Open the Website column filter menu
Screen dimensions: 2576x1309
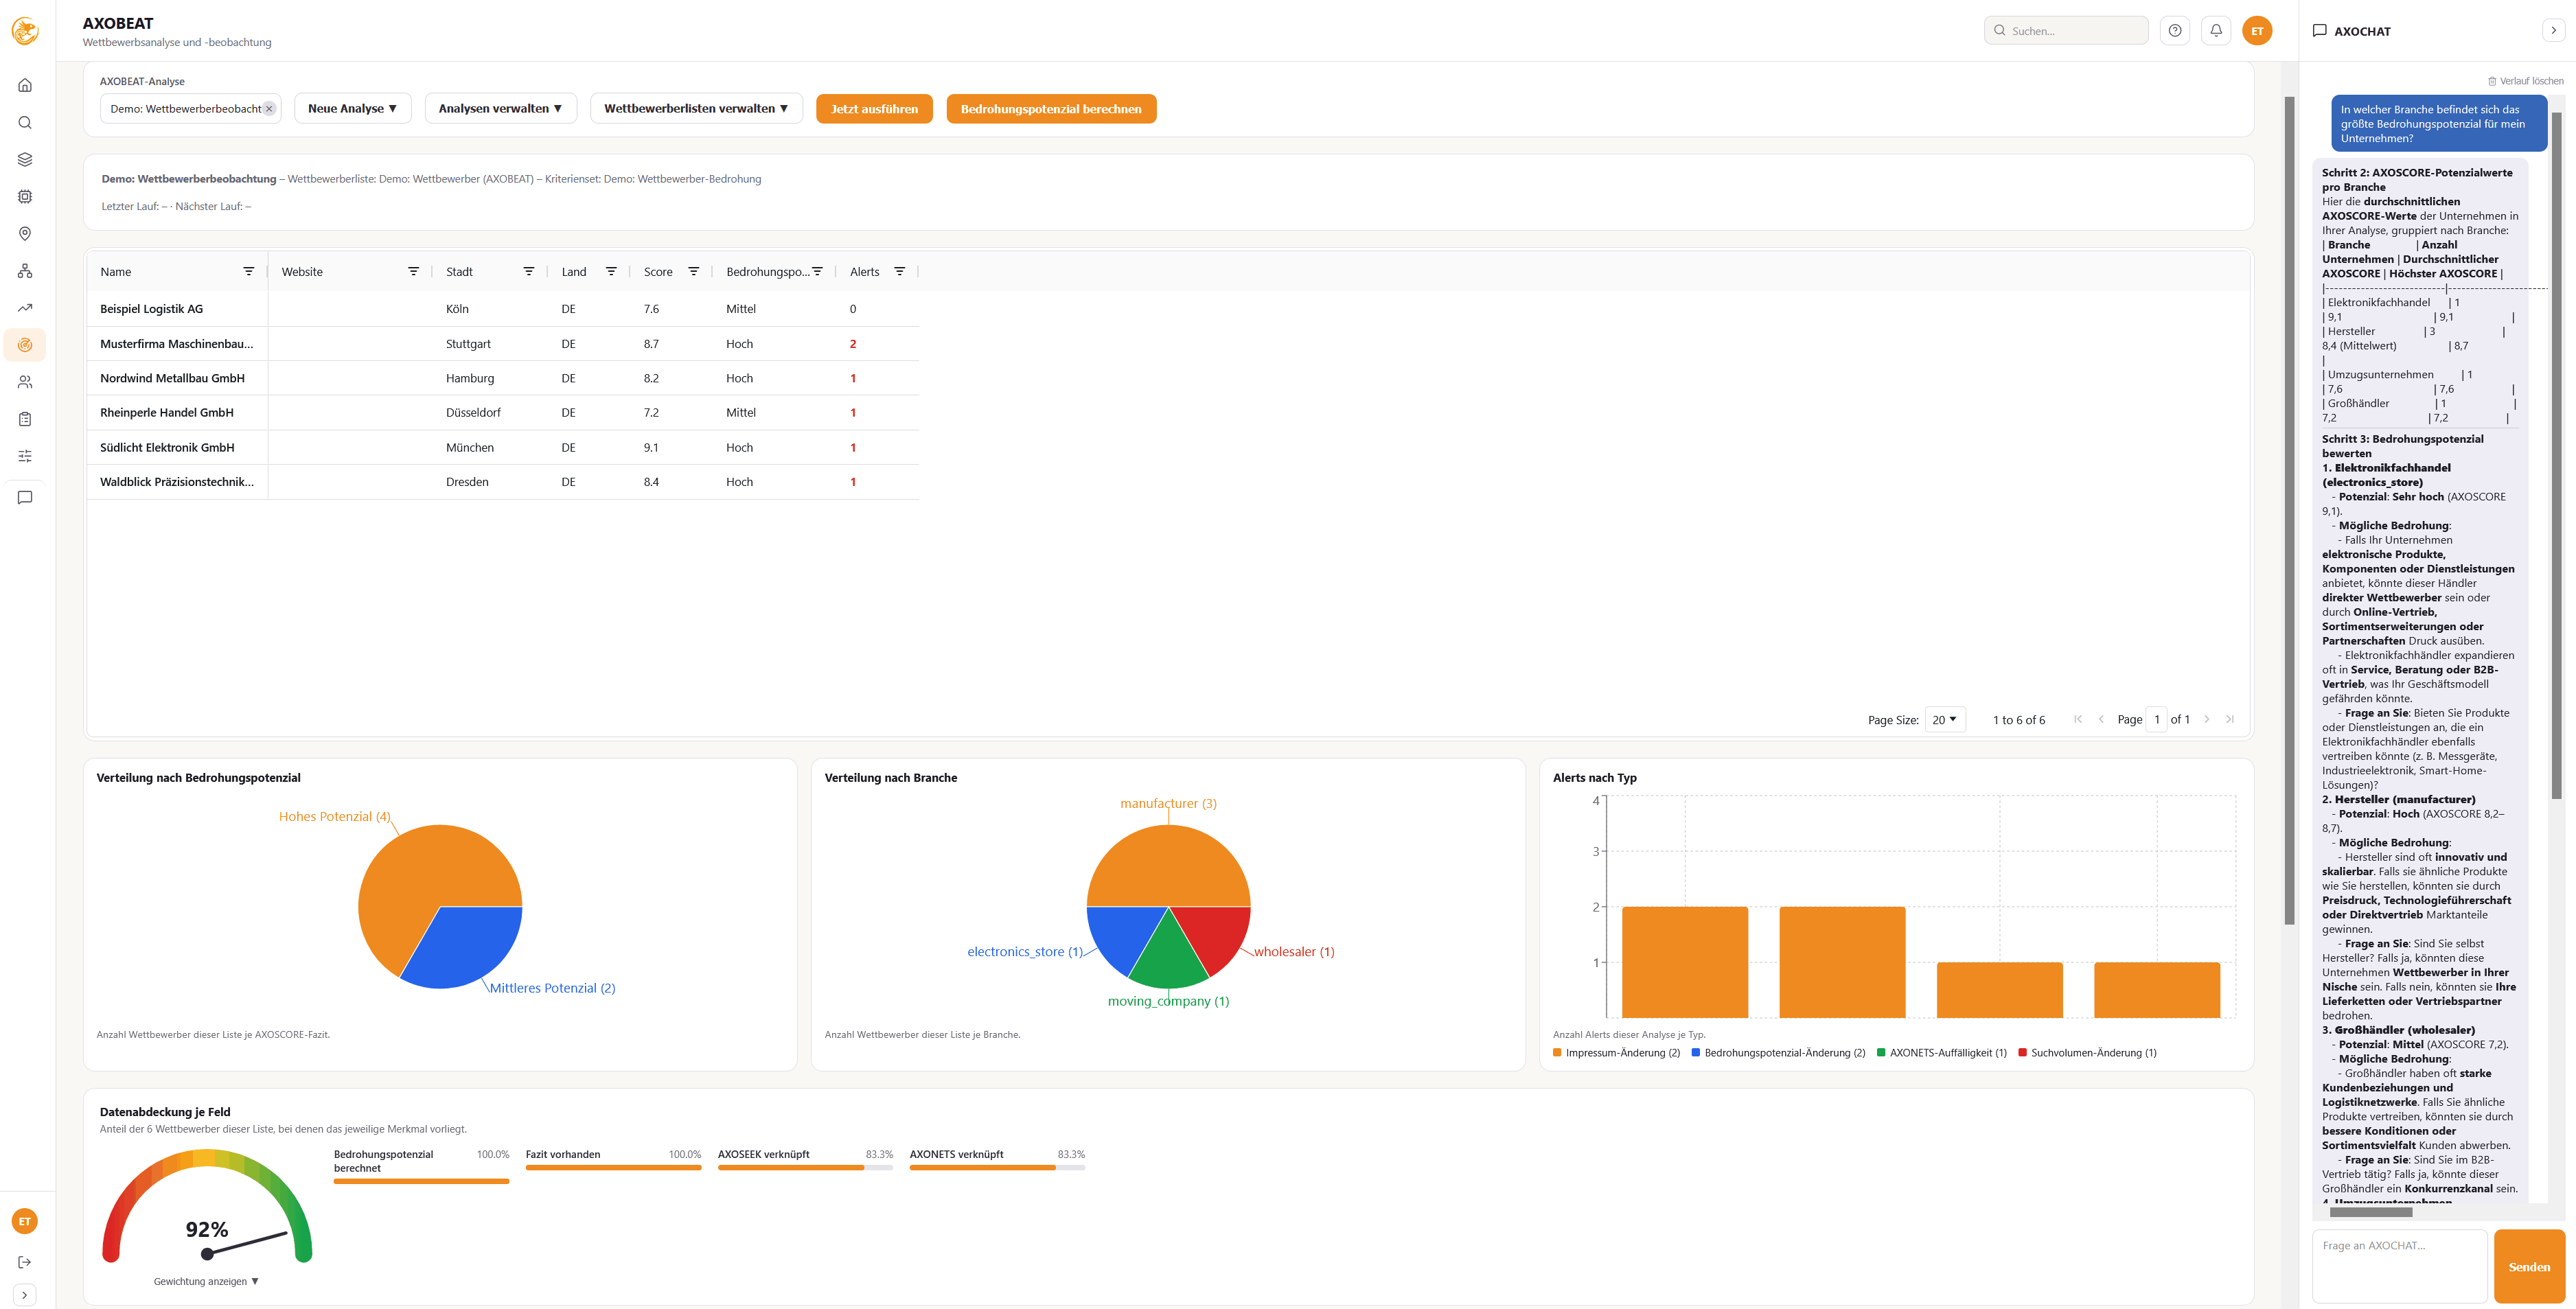(x=413, y=272)
